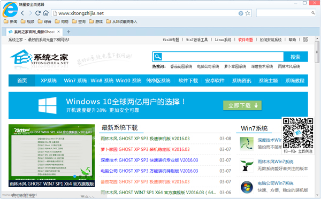Image resolution: width=321 pixels, height=199 pixels.
Task: Click the QR code image
Action: [x=298, y=133]
